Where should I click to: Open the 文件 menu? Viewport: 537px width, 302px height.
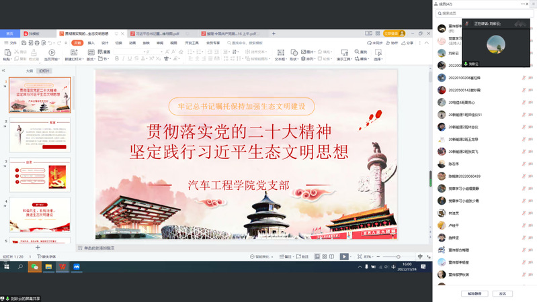click(11, 42)
